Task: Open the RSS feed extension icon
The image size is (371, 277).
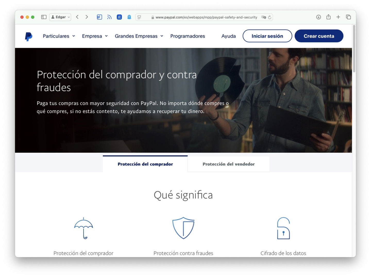Action: point(109,17)
